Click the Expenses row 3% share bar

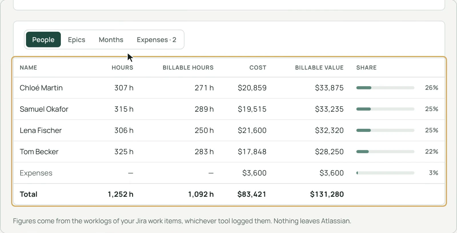(385, 173)
